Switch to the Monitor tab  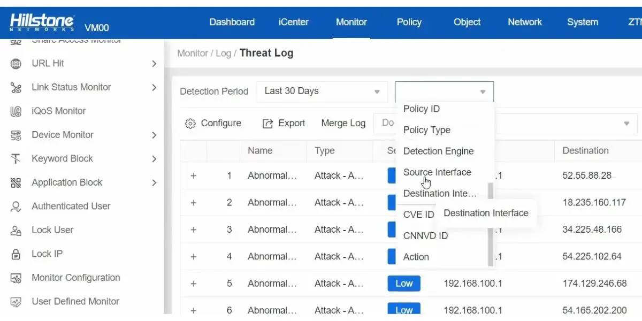coord(351,22)
